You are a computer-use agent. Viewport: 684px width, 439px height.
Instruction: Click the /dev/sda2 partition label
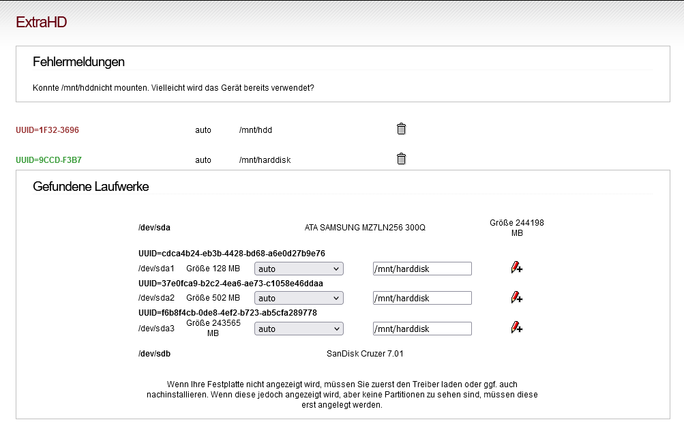(156, 298)
